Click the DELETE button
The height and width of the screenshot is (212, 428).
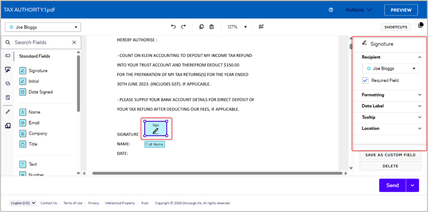[390, 166]
